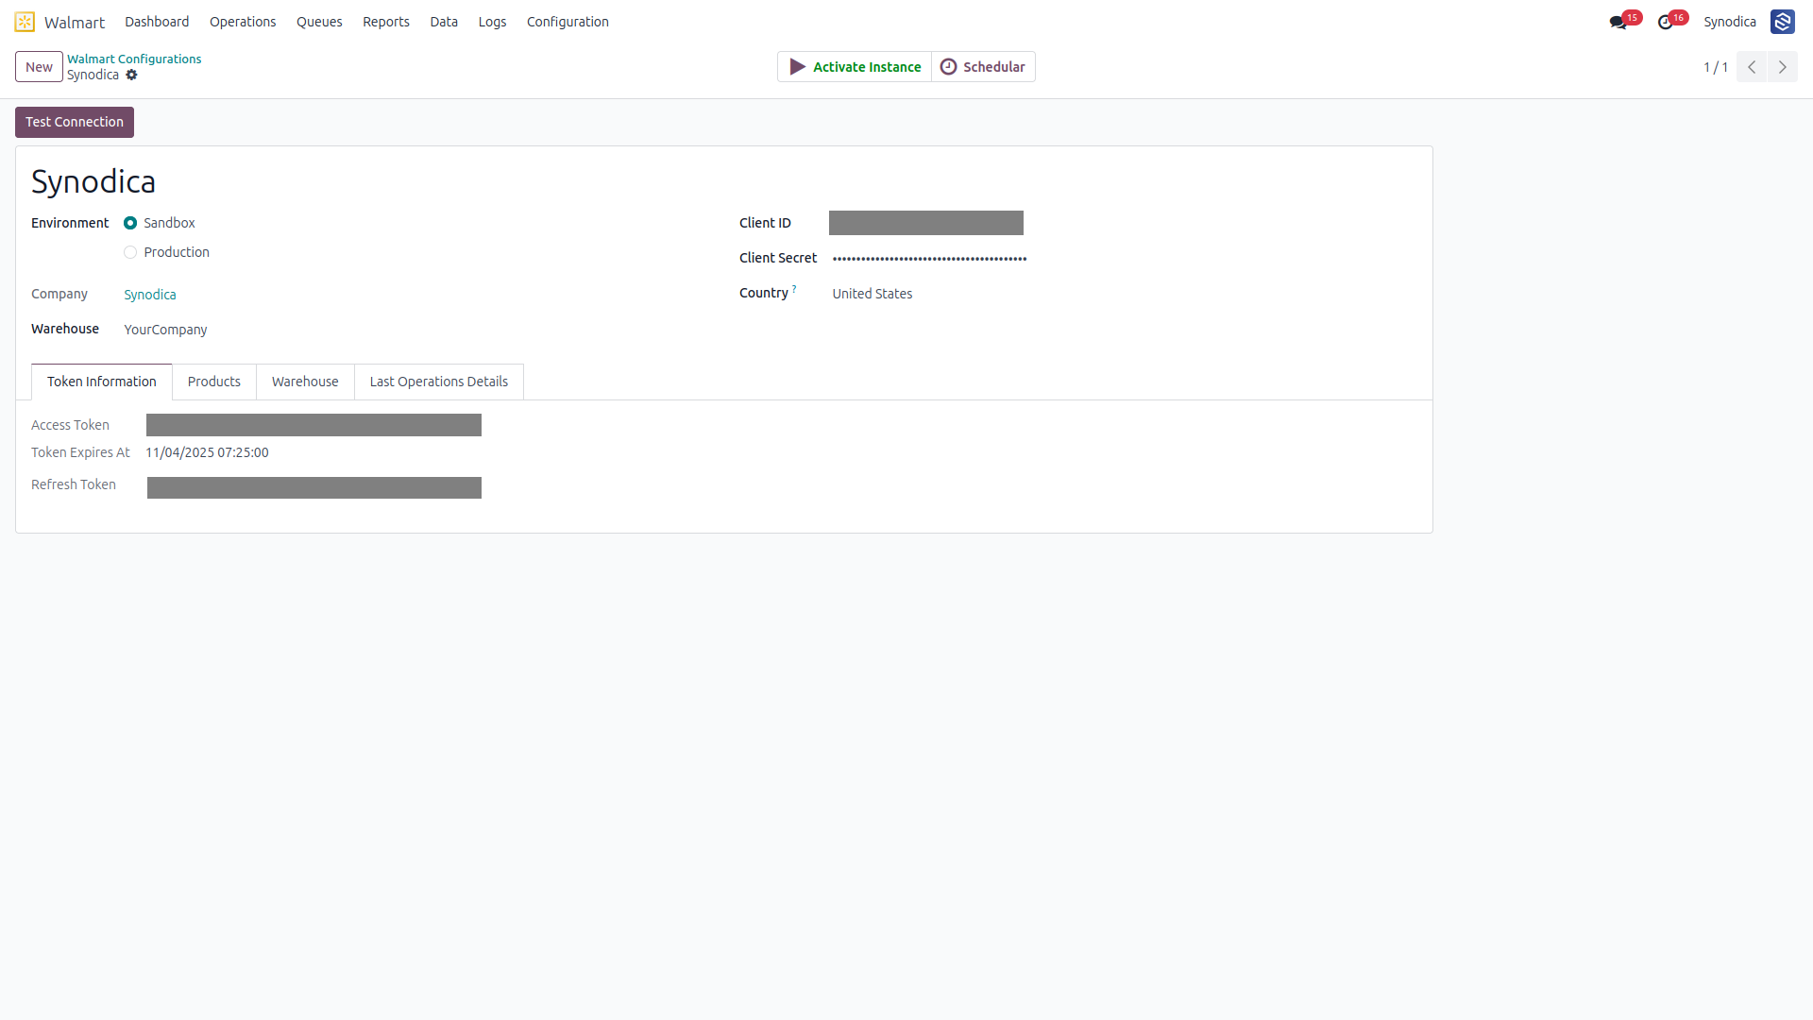
Task: Go back to Walmart Configurations breadcrumb
Action: (x=134, y=59)
